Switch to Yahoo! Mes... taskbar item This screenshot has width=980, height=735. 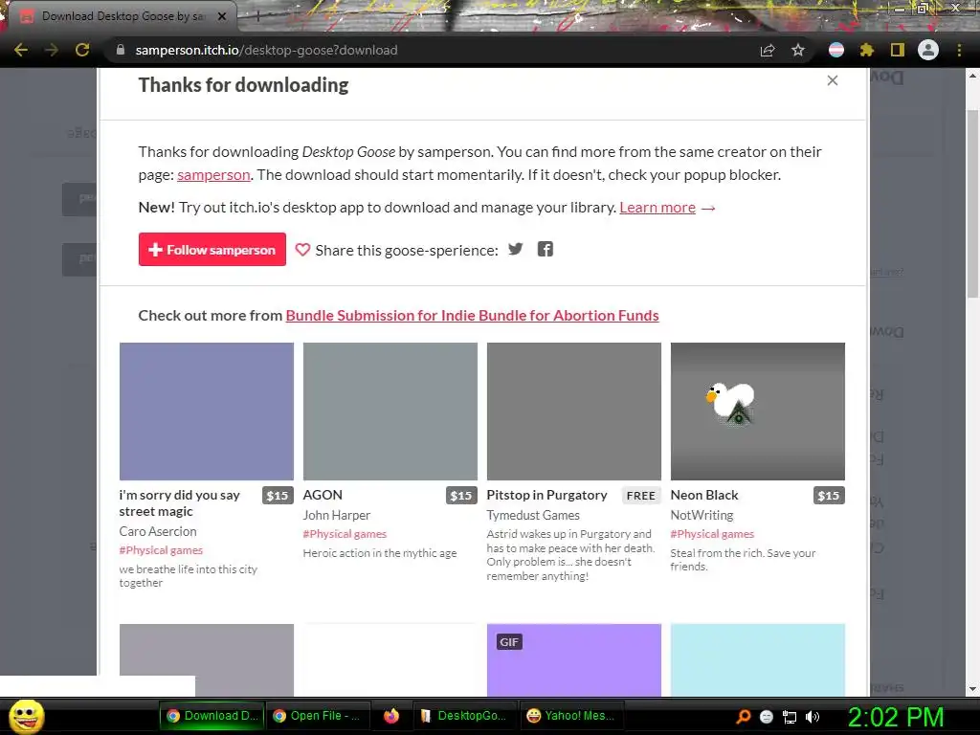570,716
